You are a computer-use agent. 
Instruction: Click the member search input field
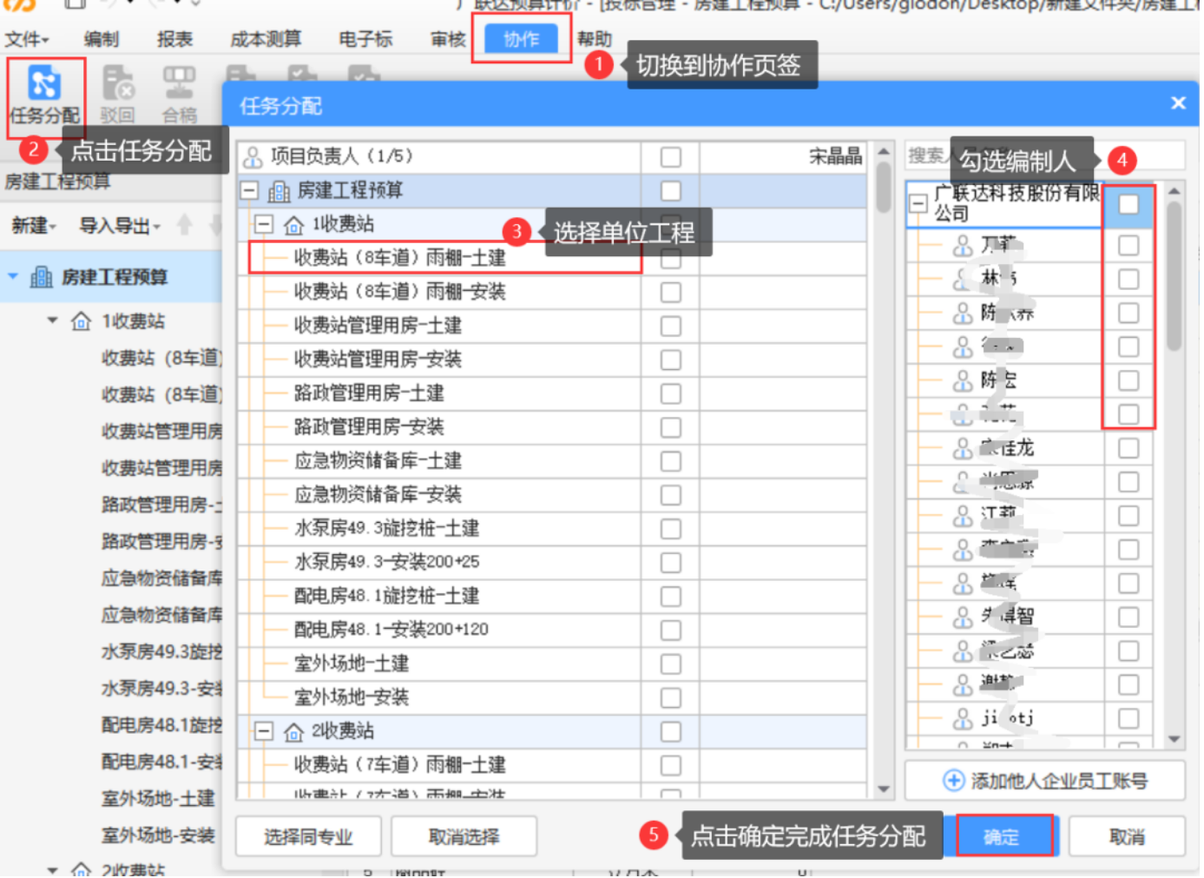coord(1045,155)
